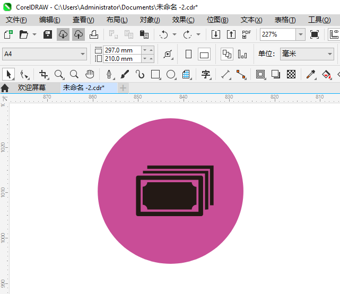Set portrait page orientation

coord(188,54)
